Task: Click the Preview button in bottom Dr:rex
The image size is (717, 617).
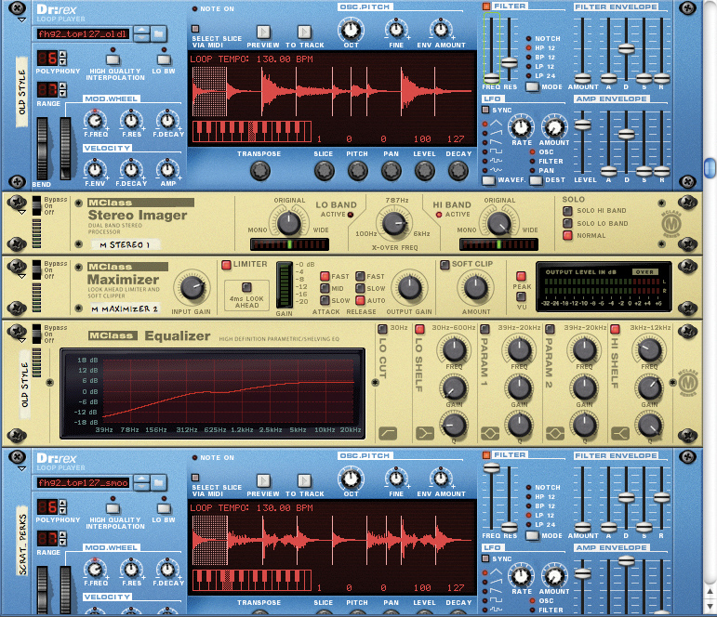Action: 263,480
